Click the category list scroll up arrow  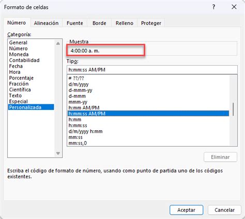[58, 43]
